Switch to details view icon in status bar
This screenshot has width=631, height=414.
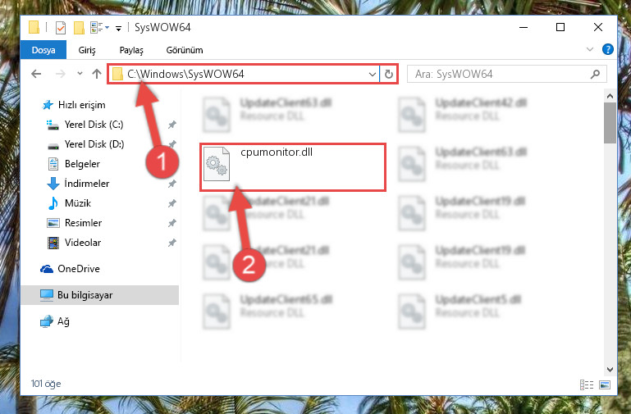[587, 384]
